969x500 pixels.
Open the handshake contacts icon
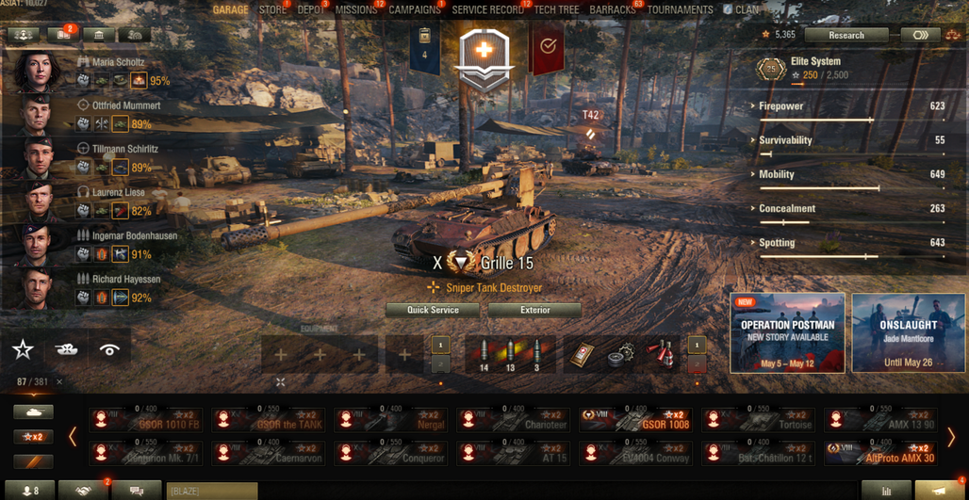tap(83, 491)
